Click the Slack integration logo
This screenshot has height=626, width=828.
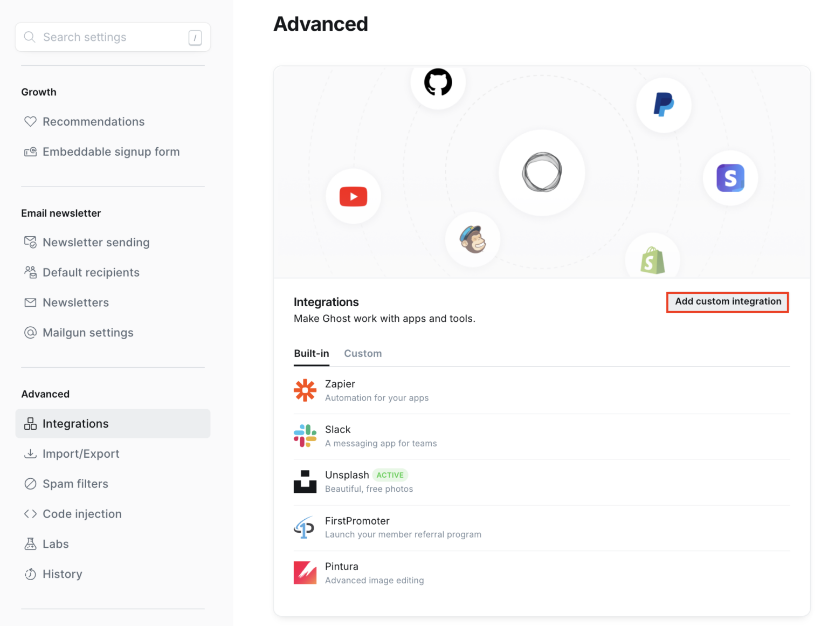pyautogui.click(x=305, y=436)
